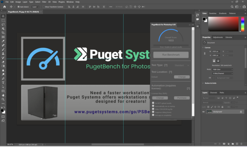Select the Rectangular Marquee tool
Image resolution: width=247 pixels, height=147 pixels.
pos(3,20)
